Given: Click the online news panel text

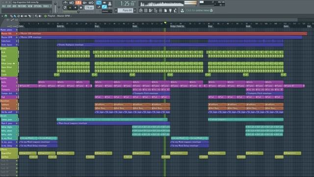Looking at the screenshot, I should click(x=197, y=10).
